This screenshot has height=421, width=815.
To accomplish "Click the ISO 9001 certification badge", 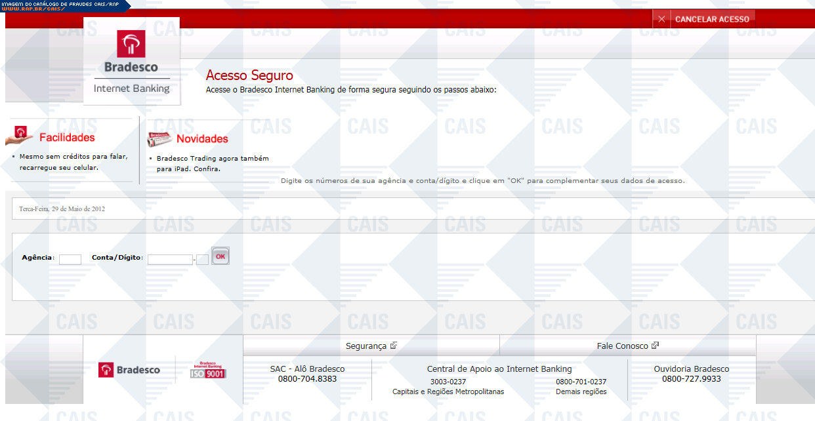I will [x=209, y=370].
